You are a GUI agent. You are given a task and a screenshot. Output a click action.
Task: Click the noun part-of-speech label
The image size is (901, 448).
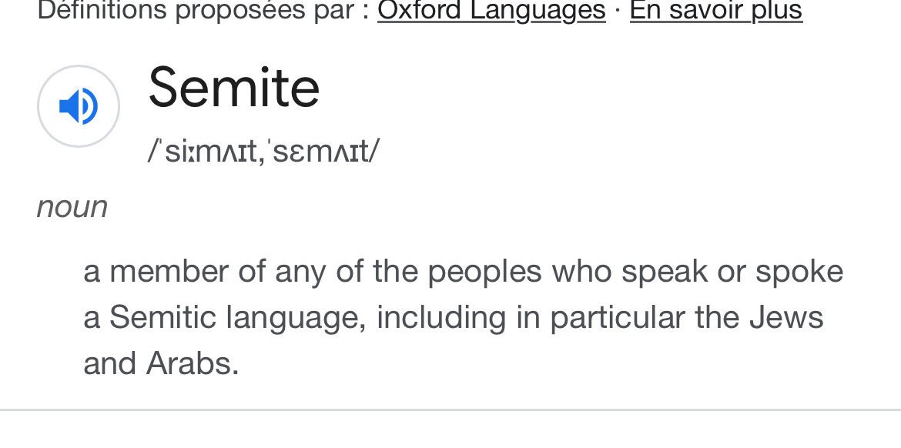tap(72, 207)
